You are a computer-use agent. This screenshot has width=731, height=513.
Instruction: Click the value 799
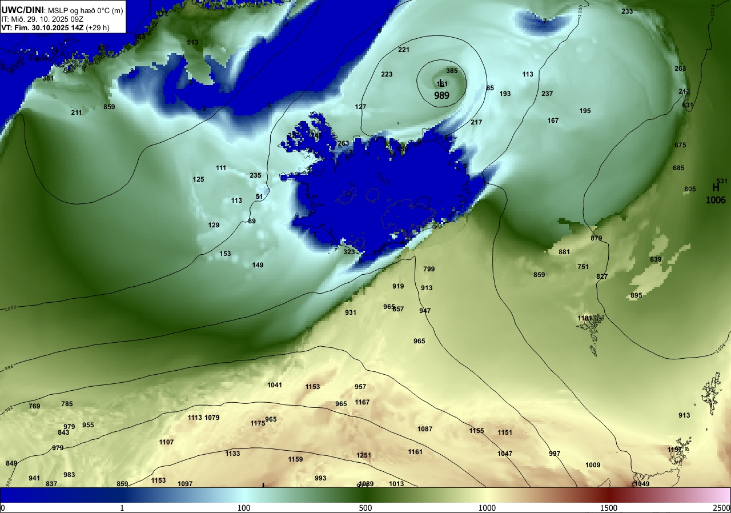click(x=429, y=269)
